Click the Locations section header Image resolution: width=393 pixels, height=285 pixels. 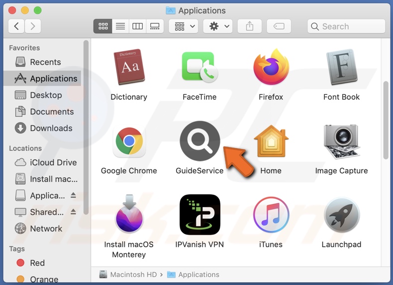click(x=25, y=148)
